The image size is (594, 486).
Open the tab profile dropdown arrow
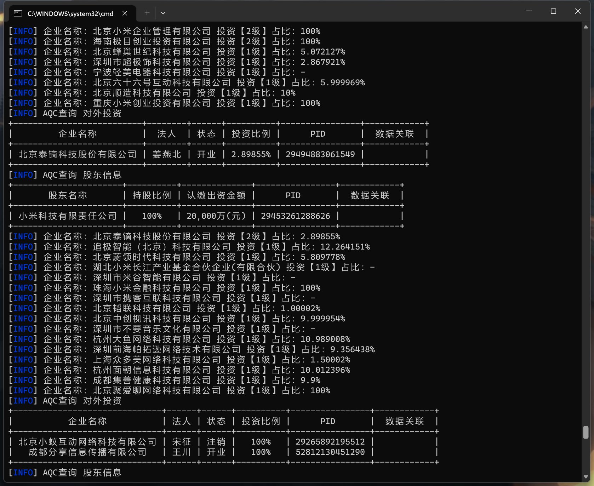(x=163, y=13)
